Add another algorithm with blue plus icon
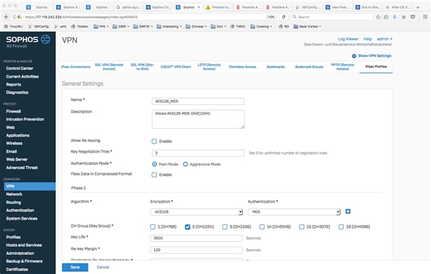431x274 pixels. [348, 211]
